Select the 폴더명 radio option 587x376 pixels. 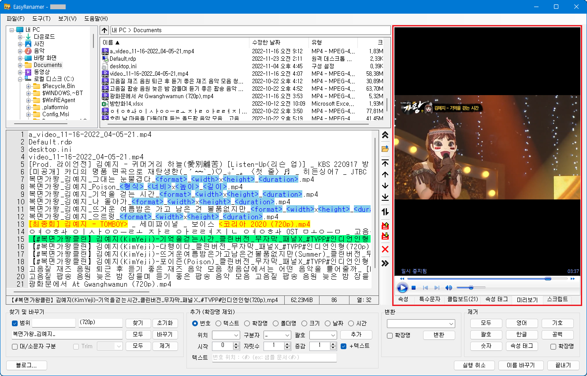pos(276,323)
